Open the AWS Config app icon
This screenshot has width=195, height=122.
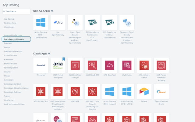[127, 65]
